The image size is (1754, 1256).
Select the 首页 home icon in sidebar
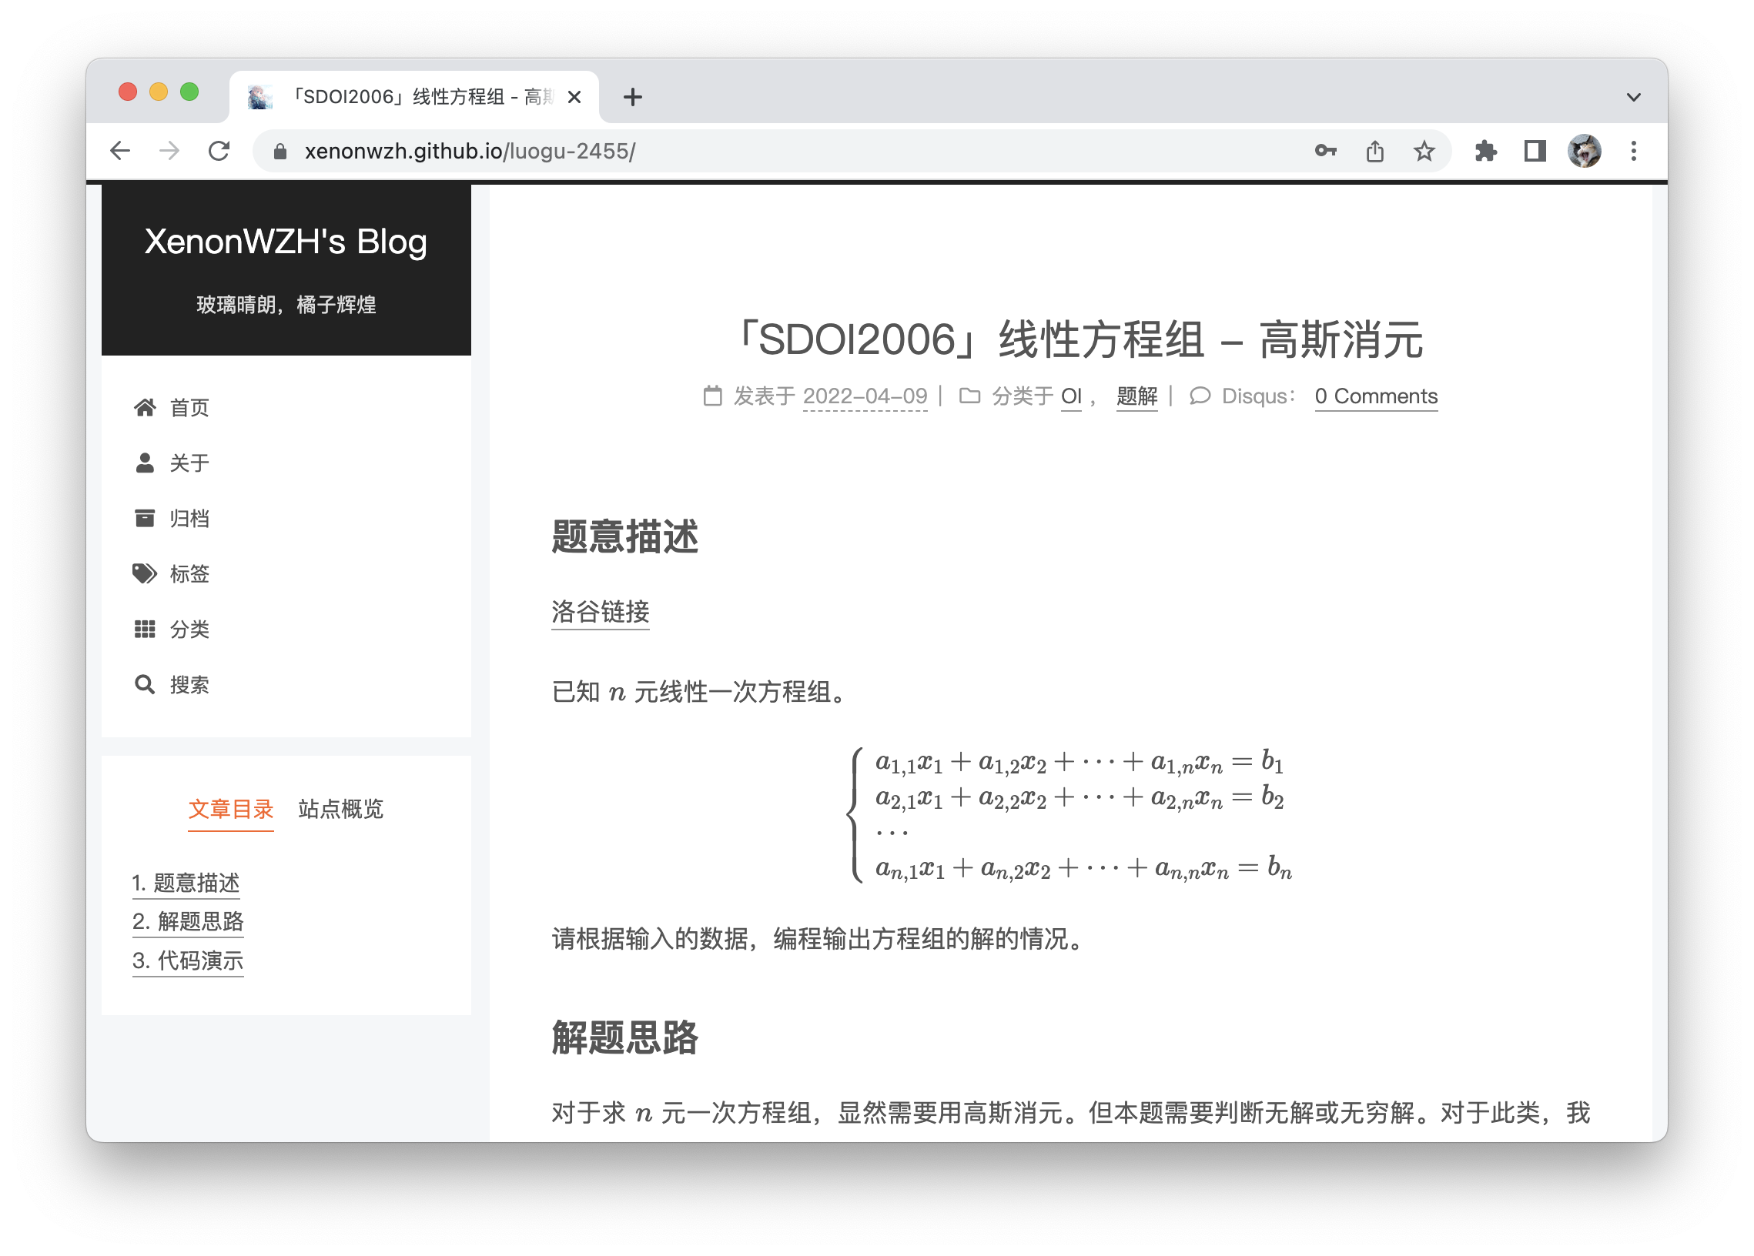[x=145, y=407]
